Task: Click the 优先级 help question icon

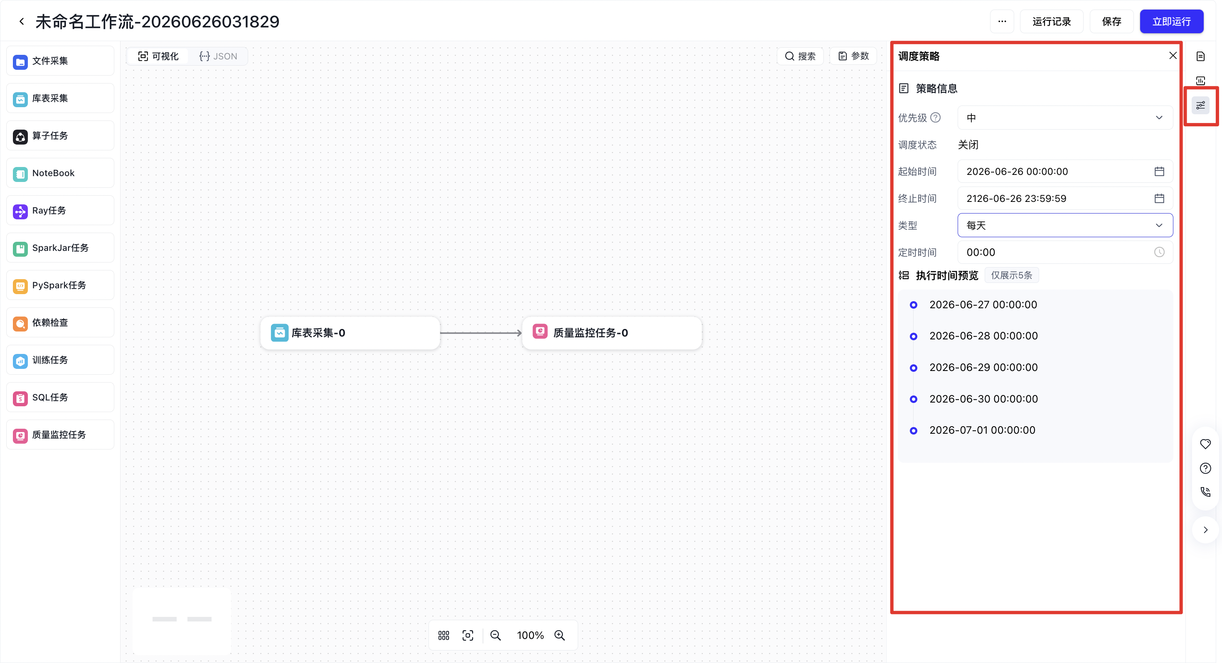Action: coord(935,118)
